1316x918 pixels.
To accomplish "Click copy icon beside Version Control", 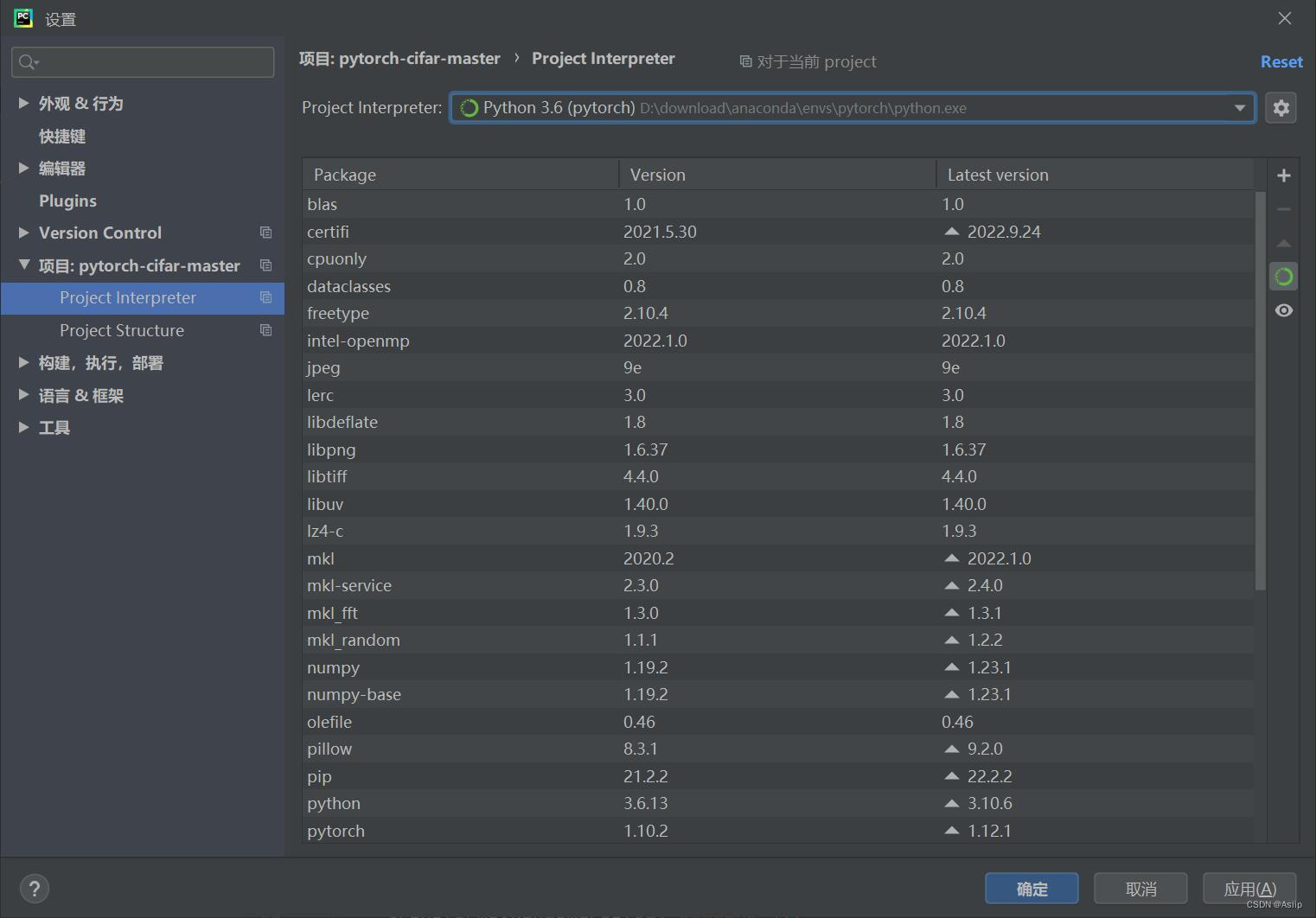I will coord(265,233).
